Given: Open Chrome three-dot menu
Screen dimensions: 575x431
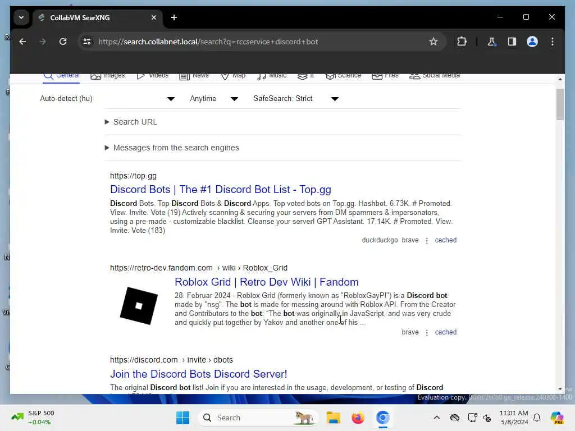Looking at the screenshot, I should (553, 42).
